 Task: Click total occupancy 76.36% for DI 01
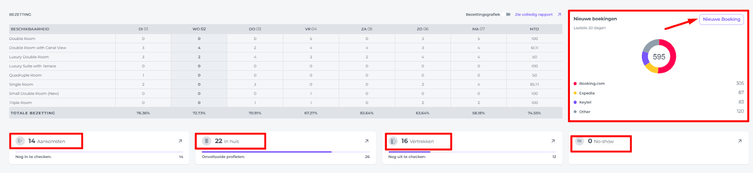[143, 113]
